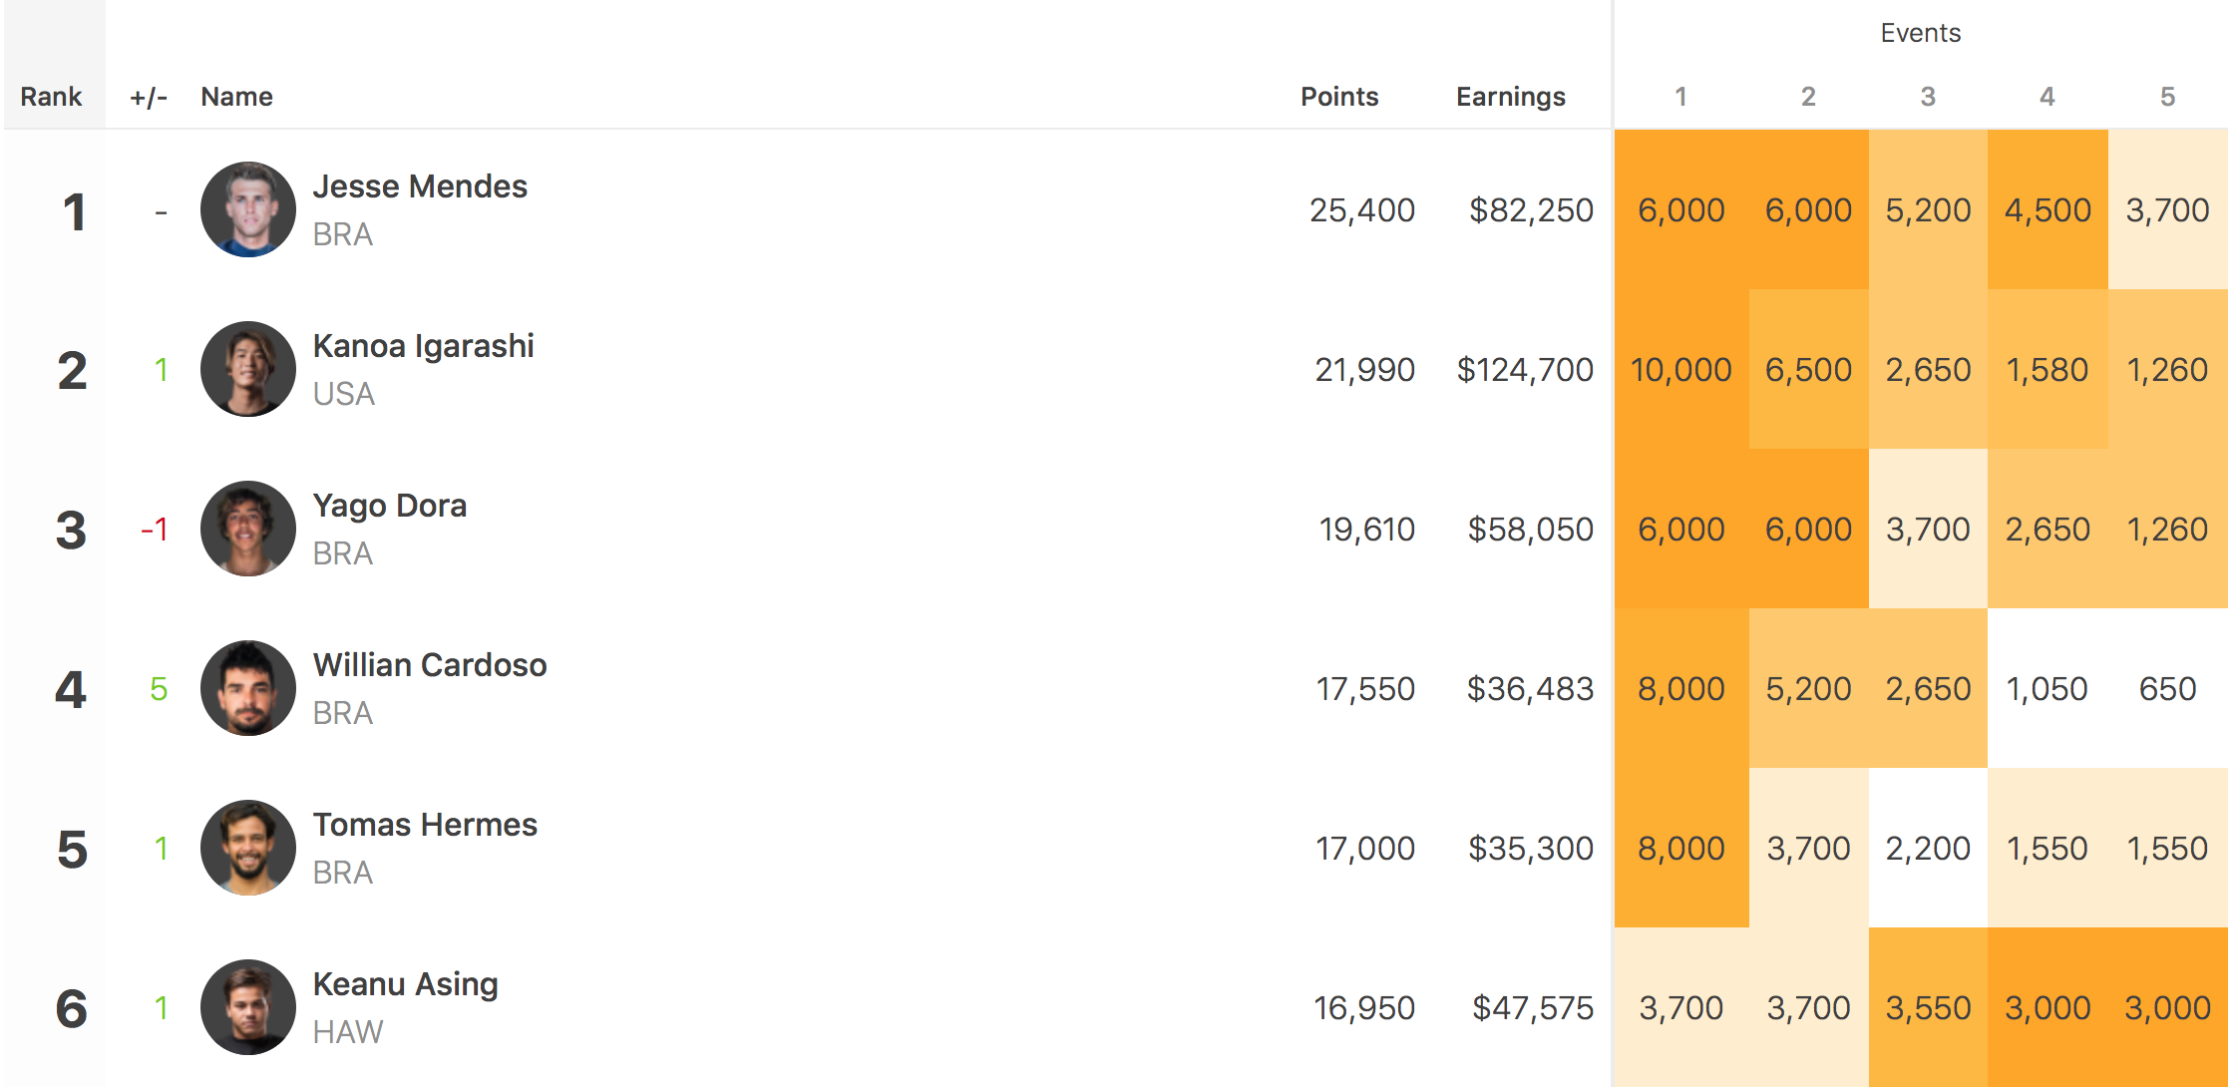Select the Rank column header
Viewport: 2228px width, 1087px height.
click(x=51, y=97)
